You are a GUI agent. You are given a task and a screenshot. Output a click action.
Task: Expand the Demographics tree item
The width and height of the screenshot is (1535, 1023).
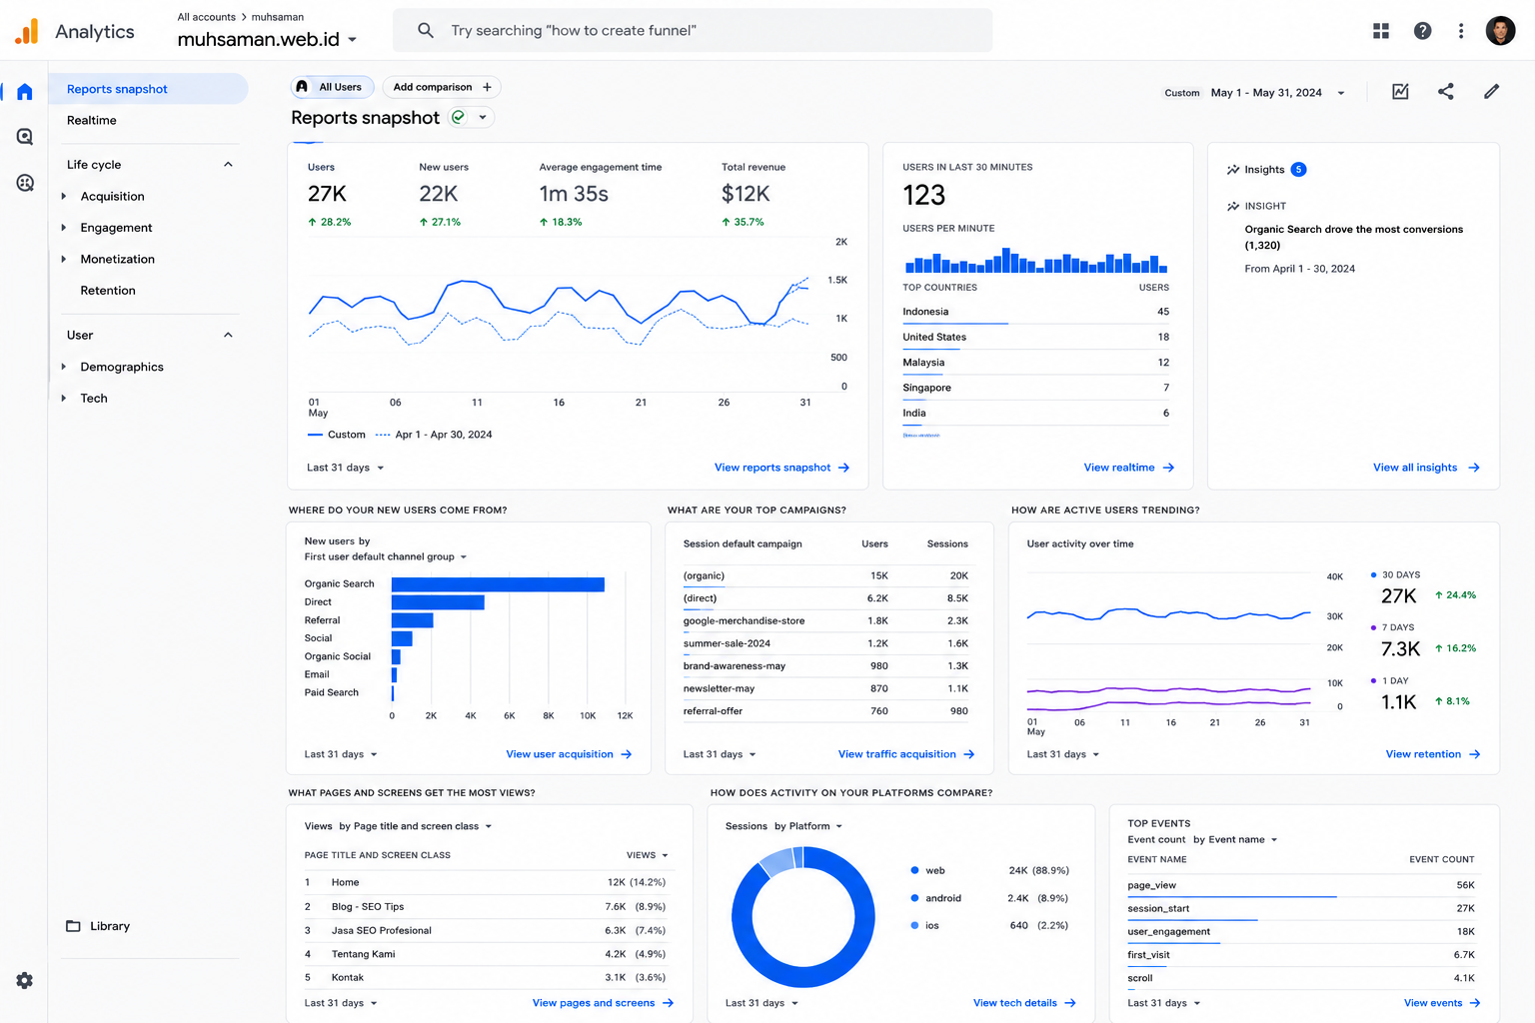(64, 367)
